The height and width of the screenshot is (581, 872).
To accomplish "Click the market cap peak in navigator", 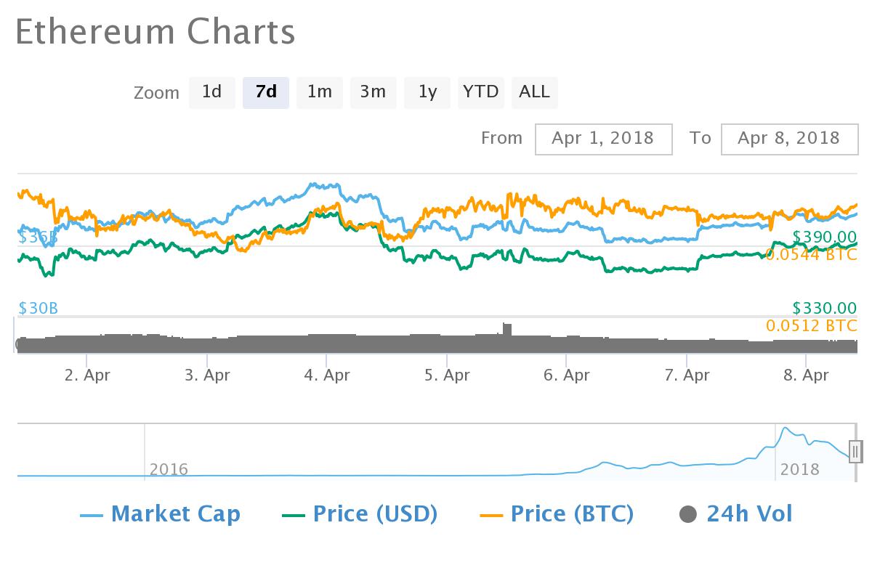I will (x=785, y=429).
